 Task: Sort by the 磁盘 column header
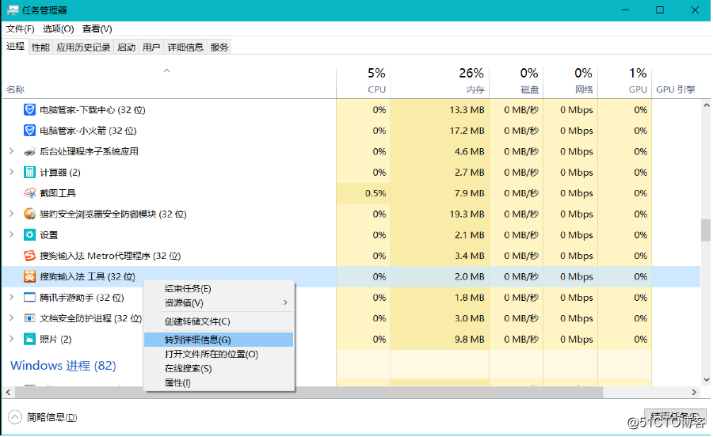[x=516, y=82]
